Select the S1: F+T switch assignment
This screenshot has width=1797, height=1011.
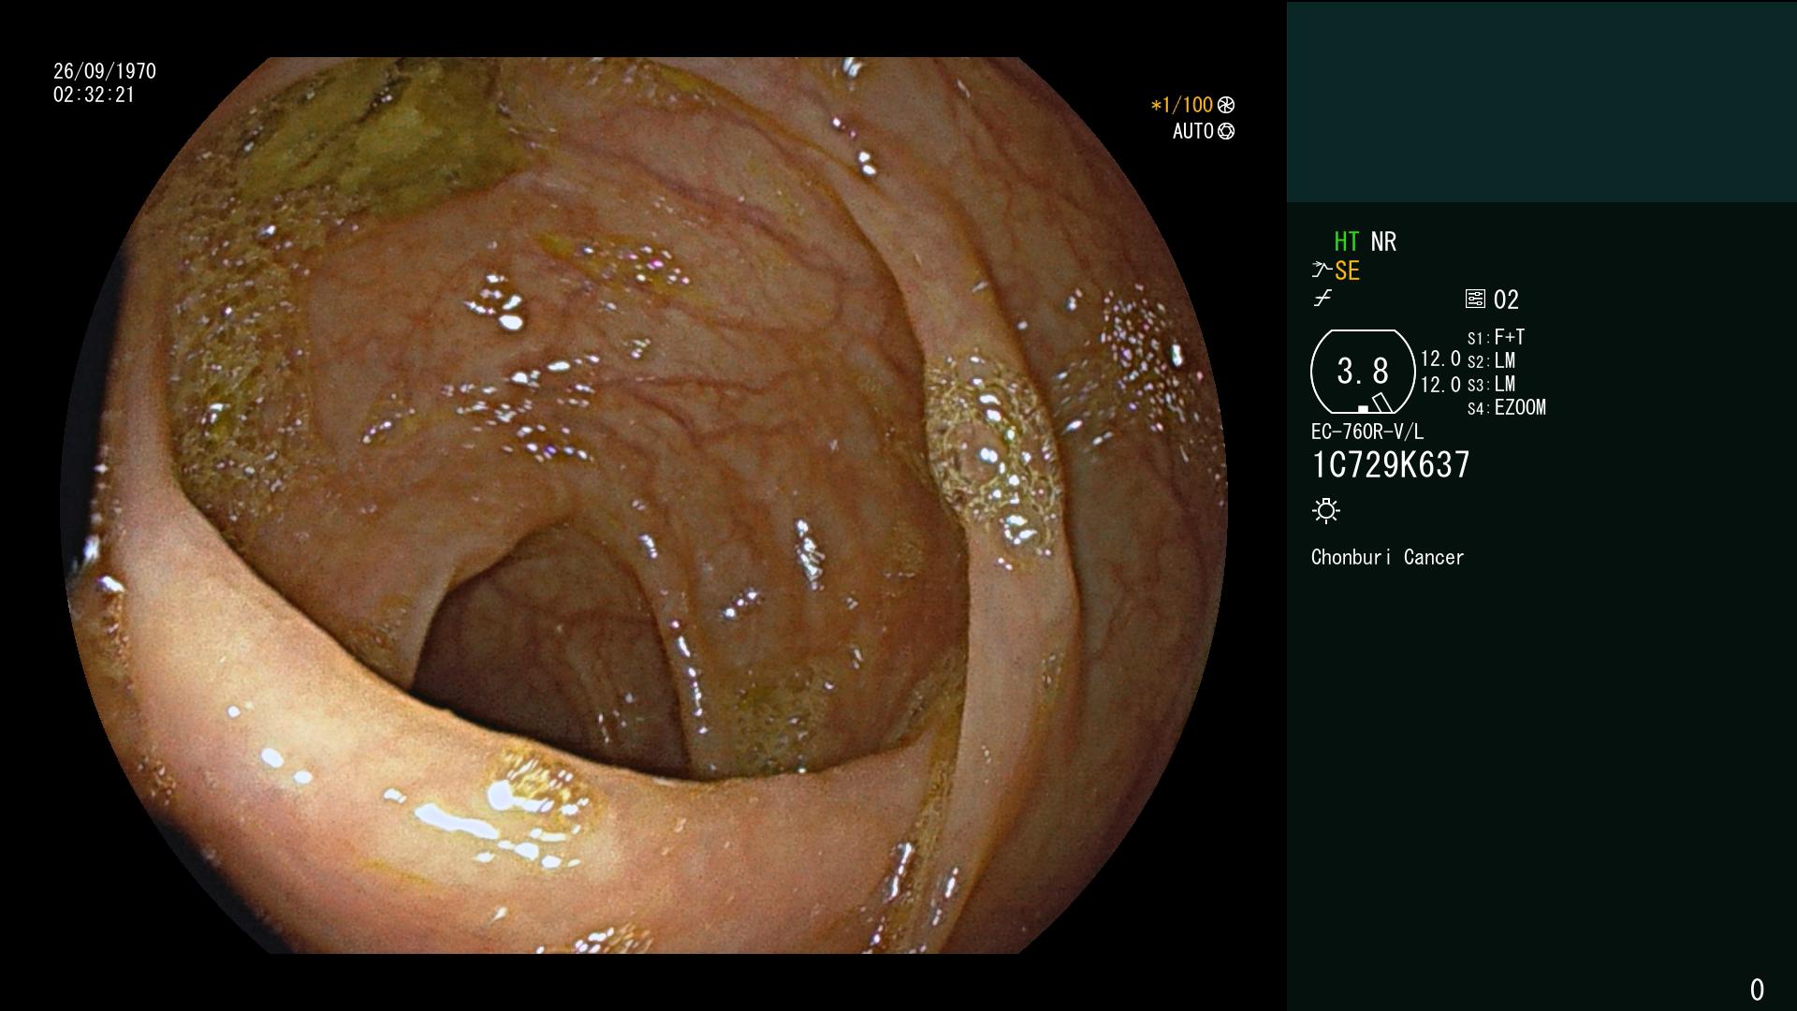coord(1497,337)
